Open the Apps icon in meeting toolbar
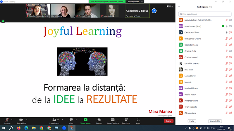 click(x=138, y=120)
